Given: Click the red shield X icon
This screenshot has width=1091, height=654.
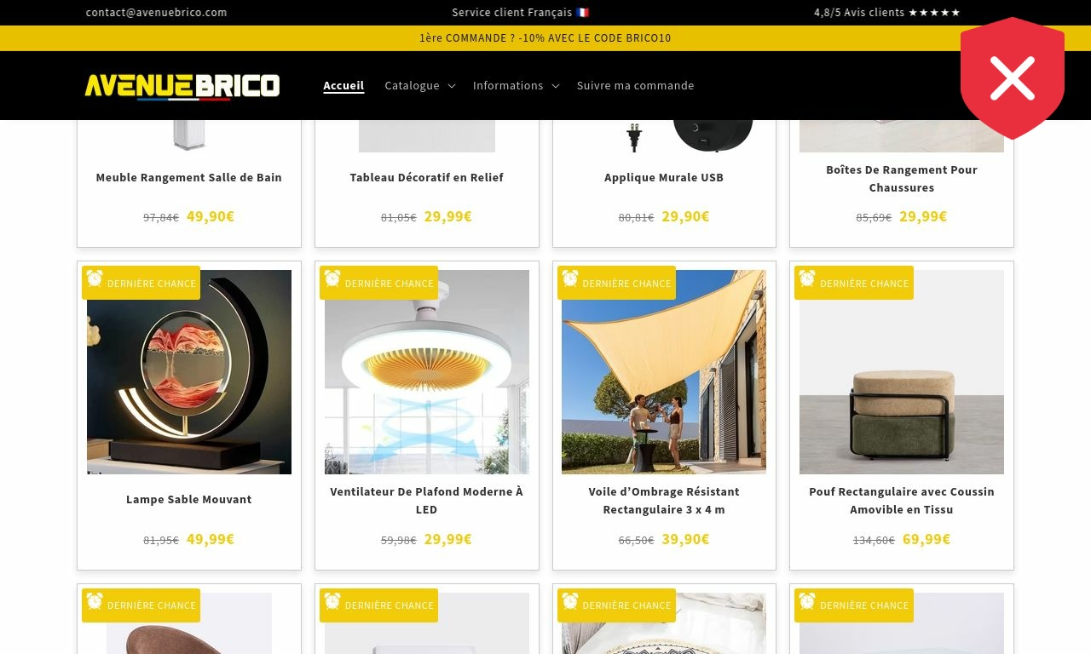Looking at the screenshot, I should point(1013,78).
